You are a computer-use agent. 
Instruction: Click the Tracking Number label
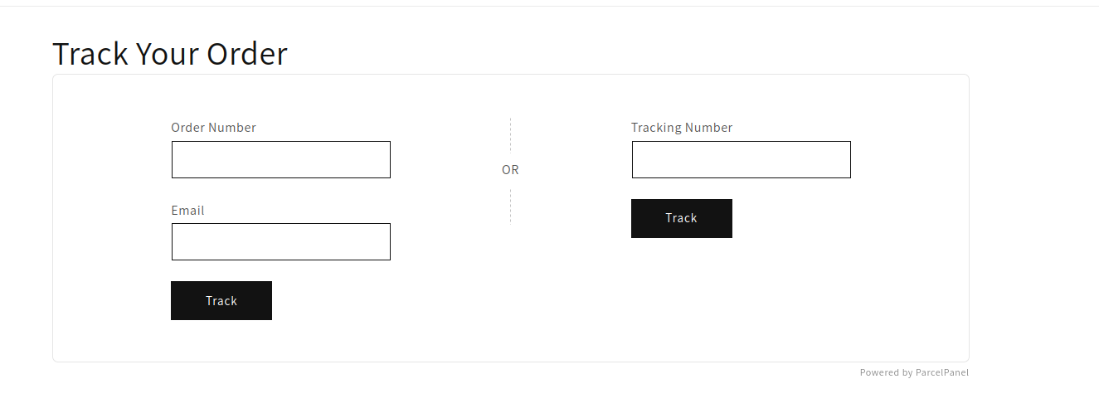(x=682, y=128)
